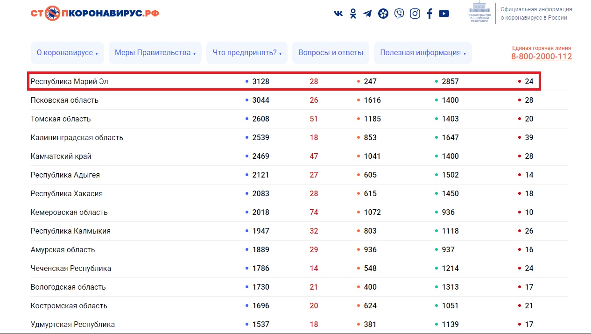Click the Удмуртская Республика region name
The image size is (591, 334).
tap(72, 324)
